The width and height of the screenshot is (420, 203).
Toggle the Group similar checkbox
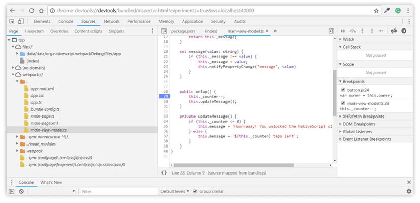click(195, 191)
